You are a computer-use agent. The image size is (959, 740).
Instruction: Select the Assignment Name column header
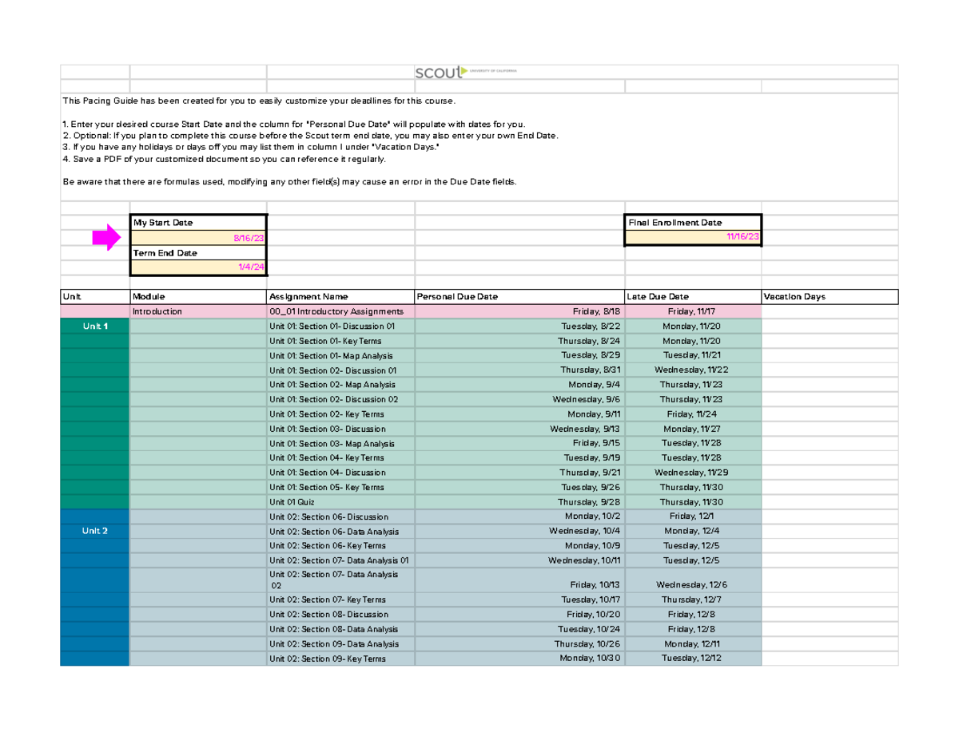click(340, 297)
